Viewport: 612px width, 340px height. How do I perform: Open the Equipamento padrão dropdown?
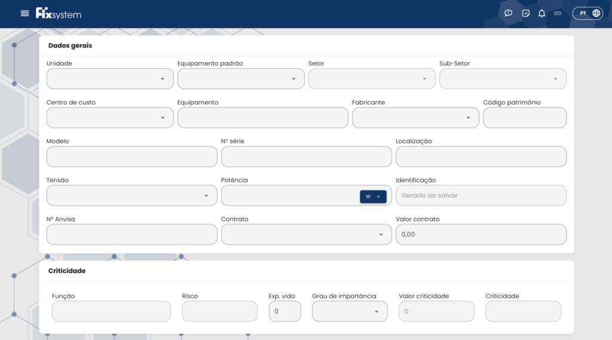(x=241, y=79)
